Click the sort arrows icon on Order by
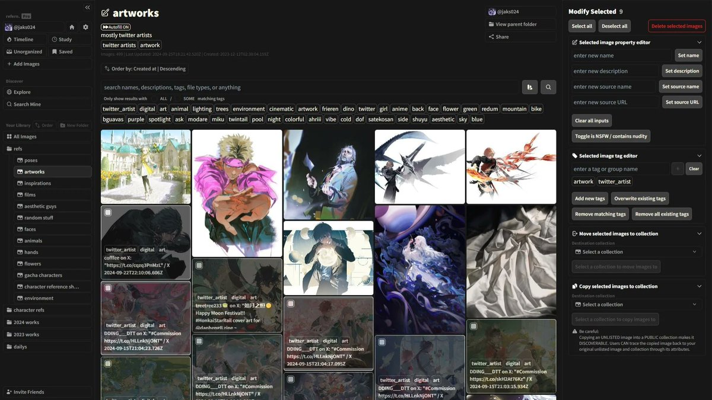The image size is (712, 400). [x=107, y=69]
